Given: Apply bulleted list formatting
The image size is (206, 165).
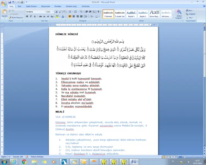Looking at the screenshot, I should tap(70, 12).
